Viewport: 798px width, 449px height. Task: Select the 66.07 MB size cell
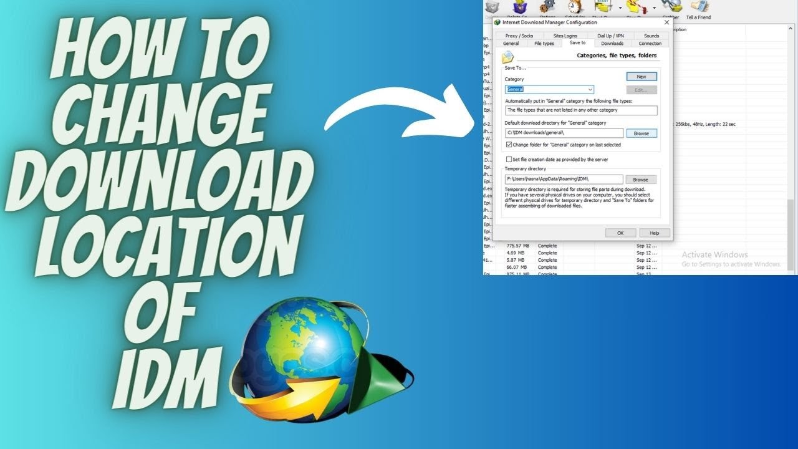[516, 267]
